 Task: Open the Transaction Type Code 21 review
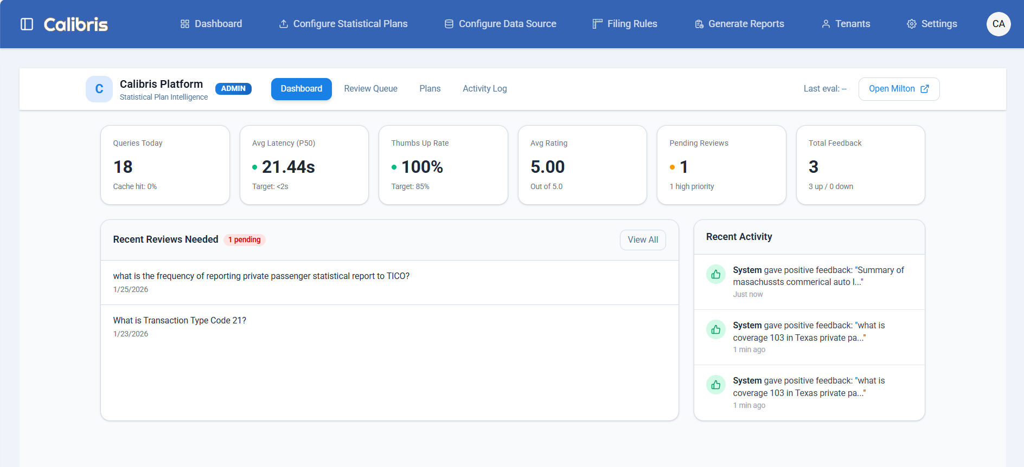point(389,327)
